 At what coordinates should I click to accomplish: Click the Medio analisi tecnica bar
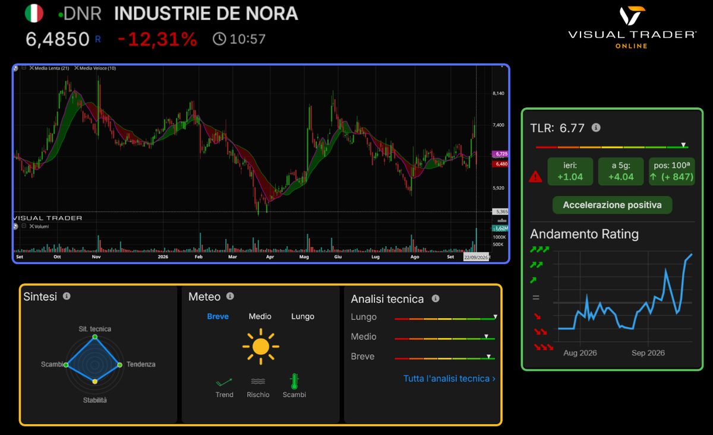point(445,338)
